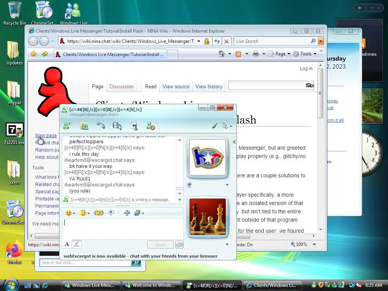Open the background picker icon
Viewport: 388px width, 291px height.
(x=137, y=213)
